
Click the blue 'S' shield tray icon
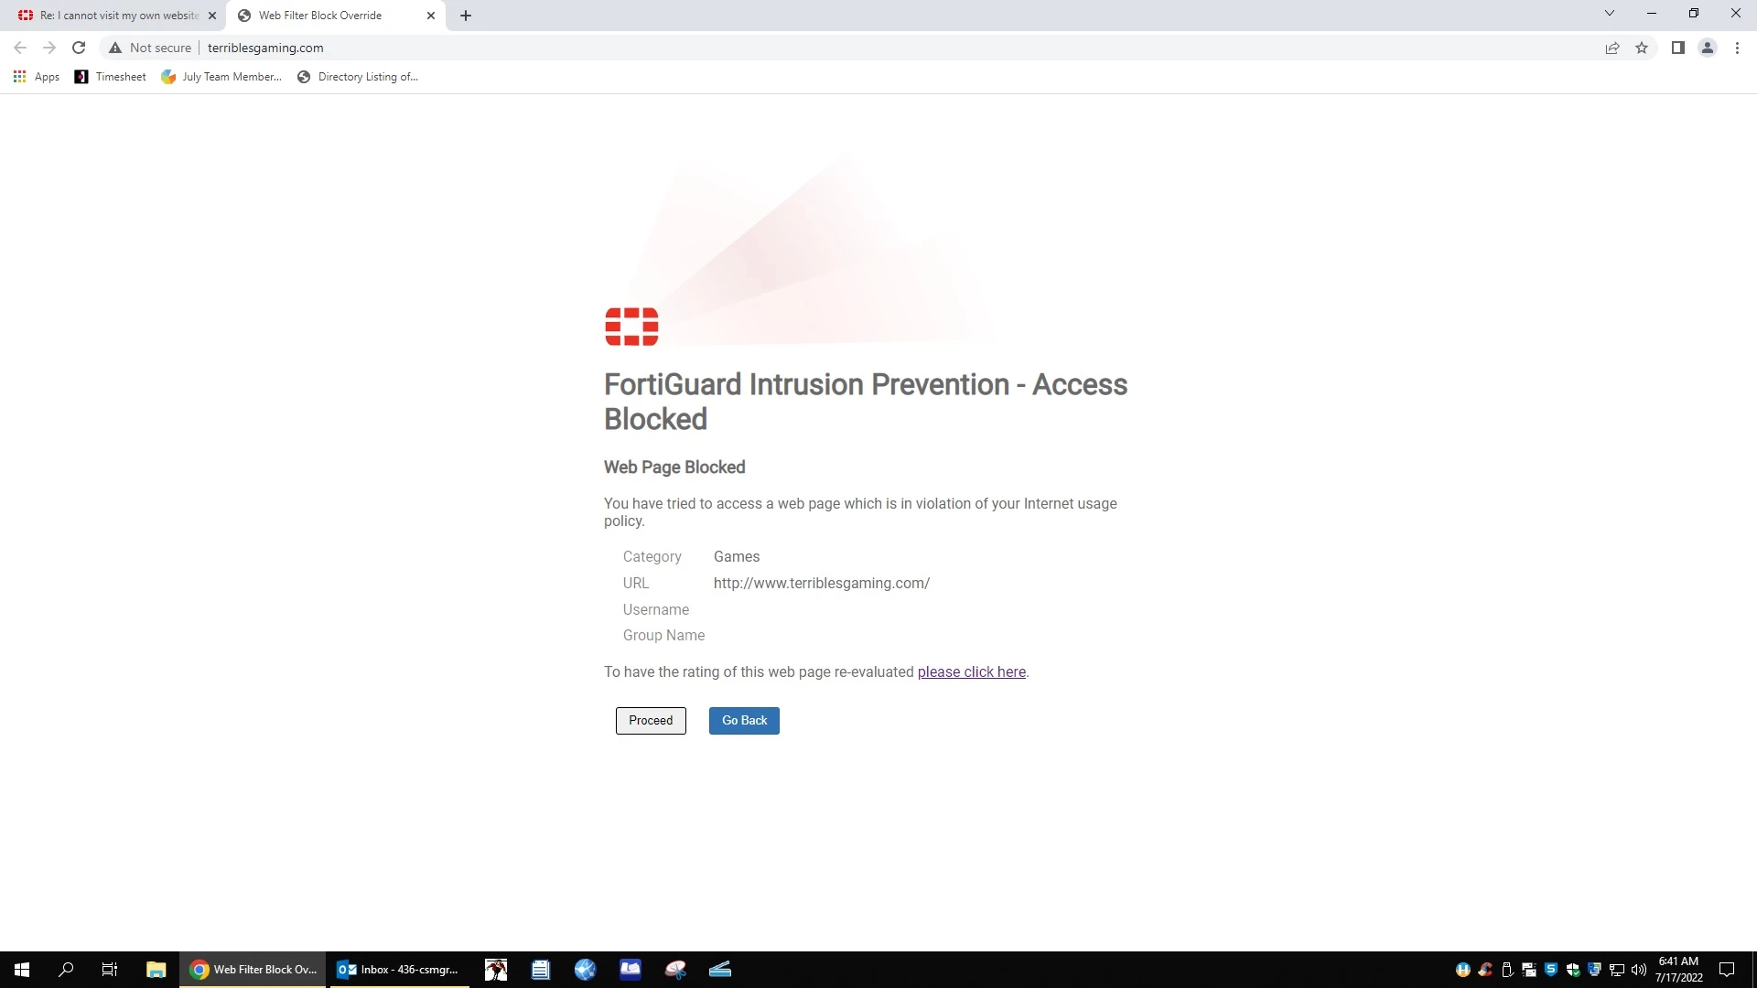1551,970
